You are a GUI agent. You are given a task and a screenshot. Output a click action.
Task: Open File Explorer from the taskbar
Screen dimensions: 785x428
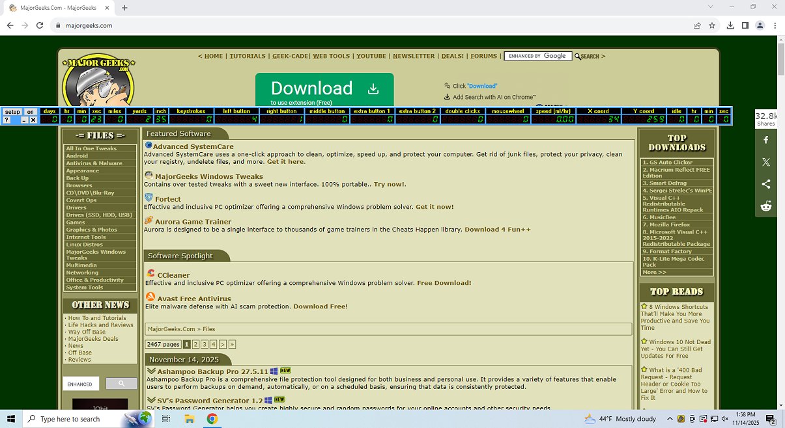[x=189, y=419]
